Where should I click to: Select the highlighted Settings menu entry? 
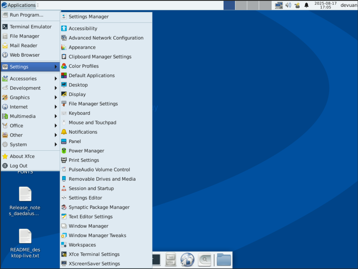click(x=30, y=67)
